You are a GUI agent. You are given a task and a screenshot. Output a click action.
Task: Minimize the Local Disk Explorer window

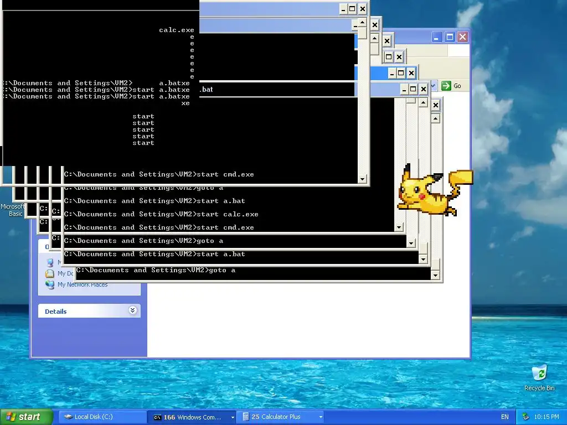pyautogui.click(x=436, y=37)
